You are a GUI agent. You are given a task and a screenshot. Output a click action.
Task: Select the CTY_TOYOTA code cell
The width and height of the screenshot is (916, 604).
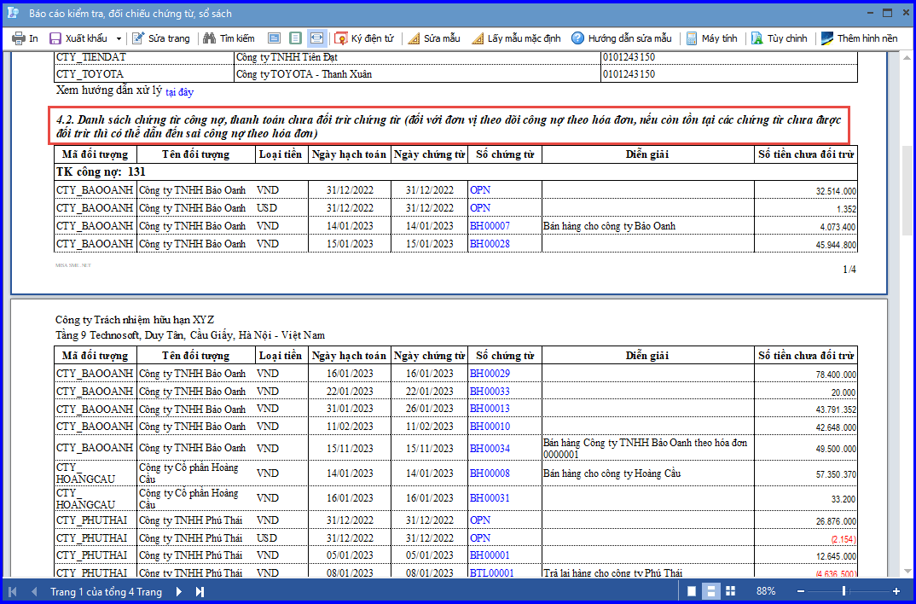[x=144, y=74]
